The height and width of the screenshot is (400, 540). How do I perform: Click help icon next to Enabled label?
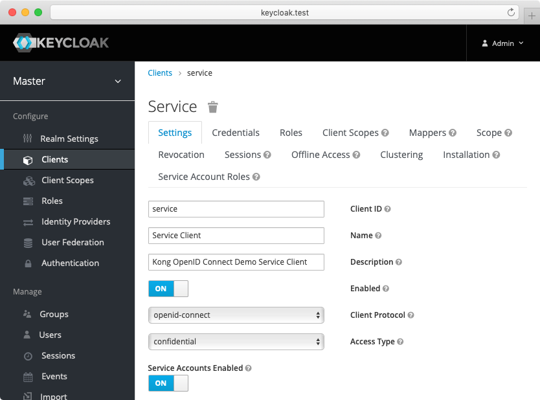386,289
